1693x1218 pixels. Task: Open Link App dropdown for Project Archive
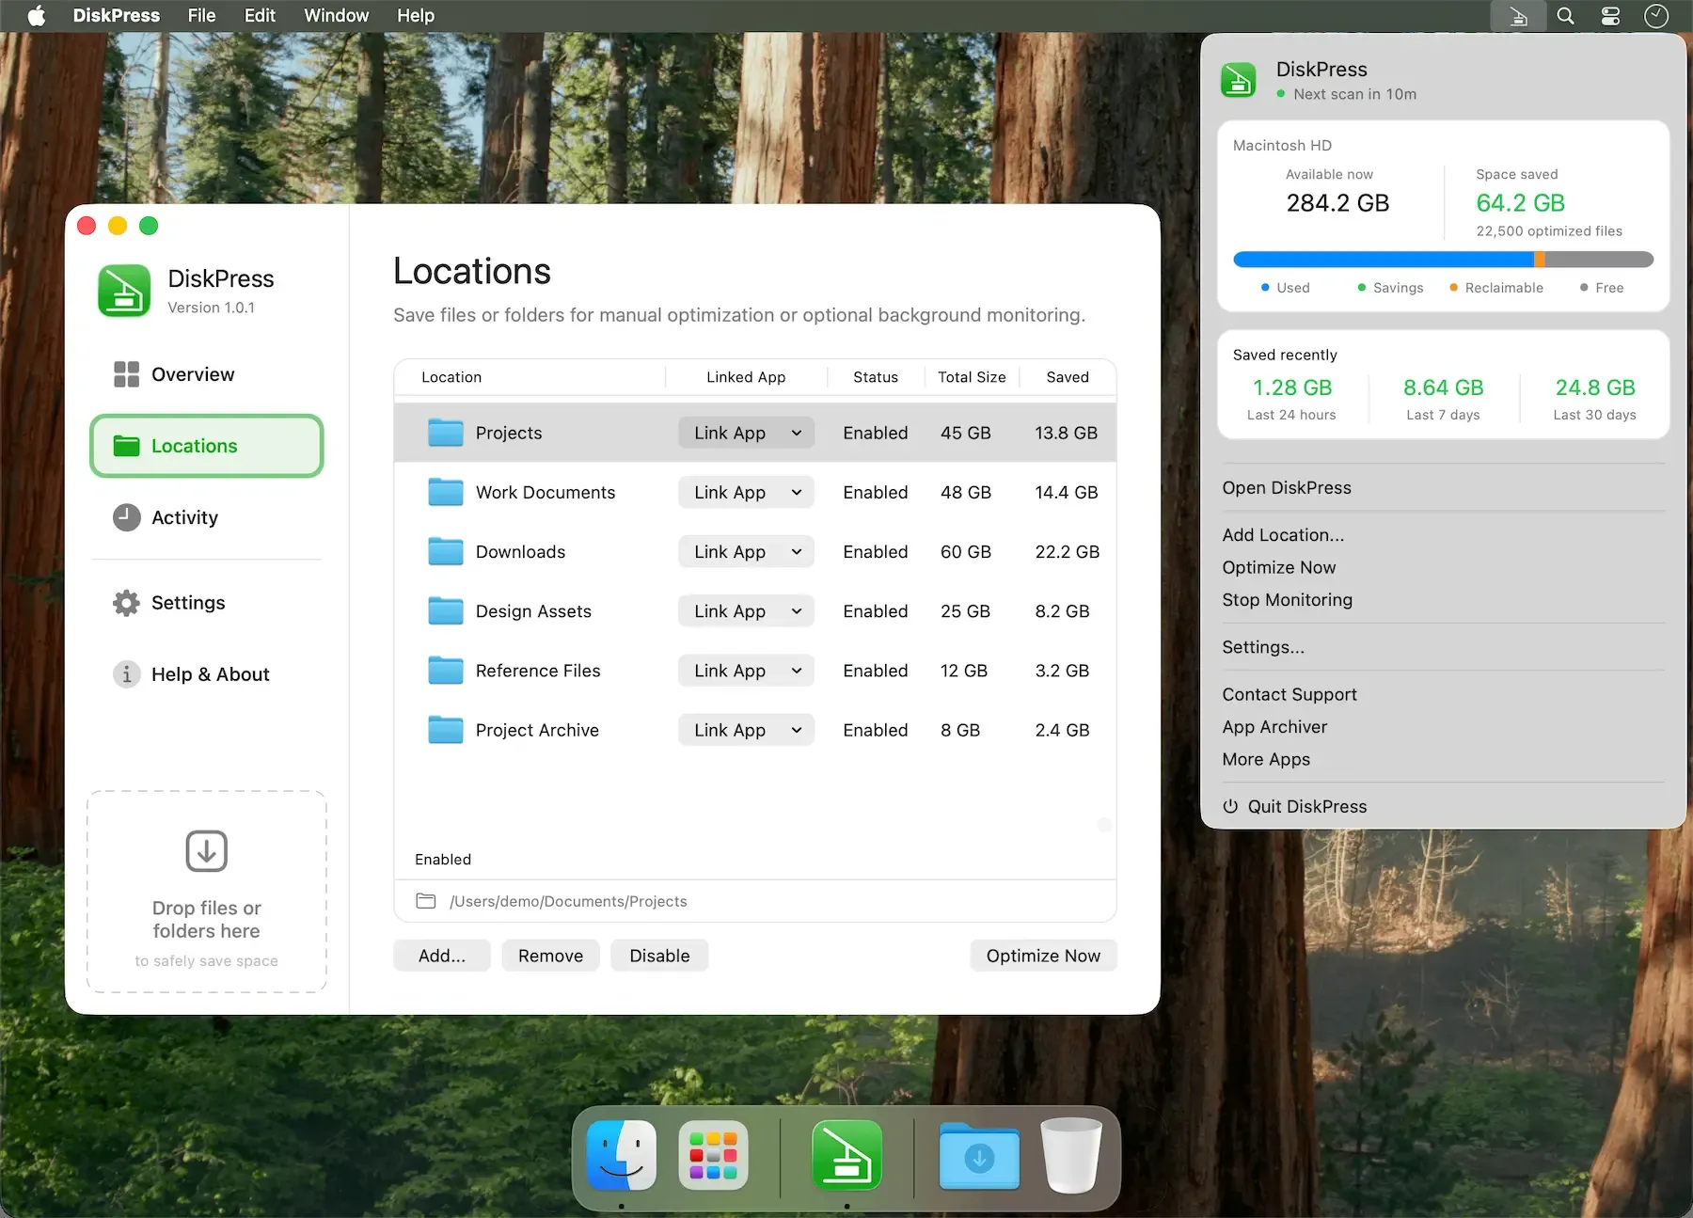(x=746, y=730)
